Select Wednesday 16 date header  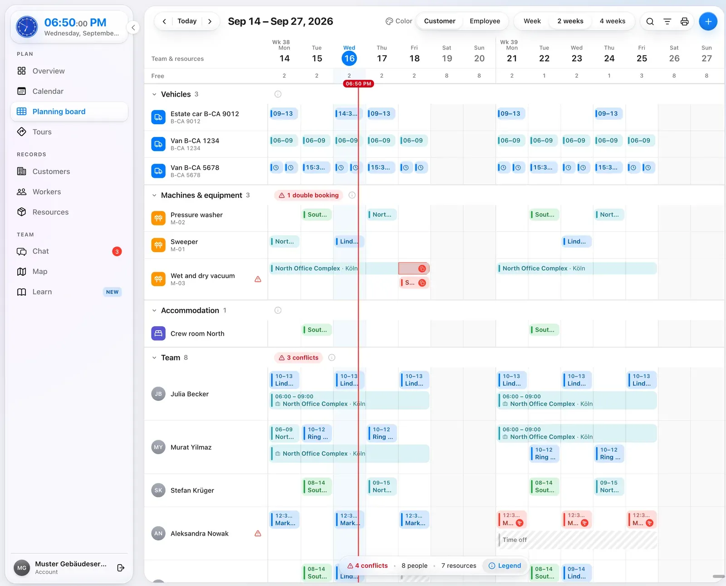pos(349,55)
